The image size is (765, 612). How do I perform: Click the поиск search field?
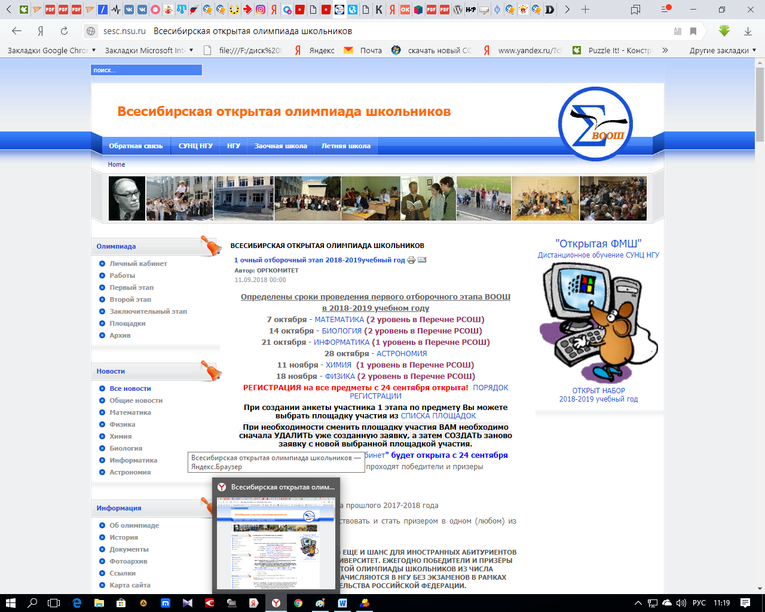coord(146,71)
